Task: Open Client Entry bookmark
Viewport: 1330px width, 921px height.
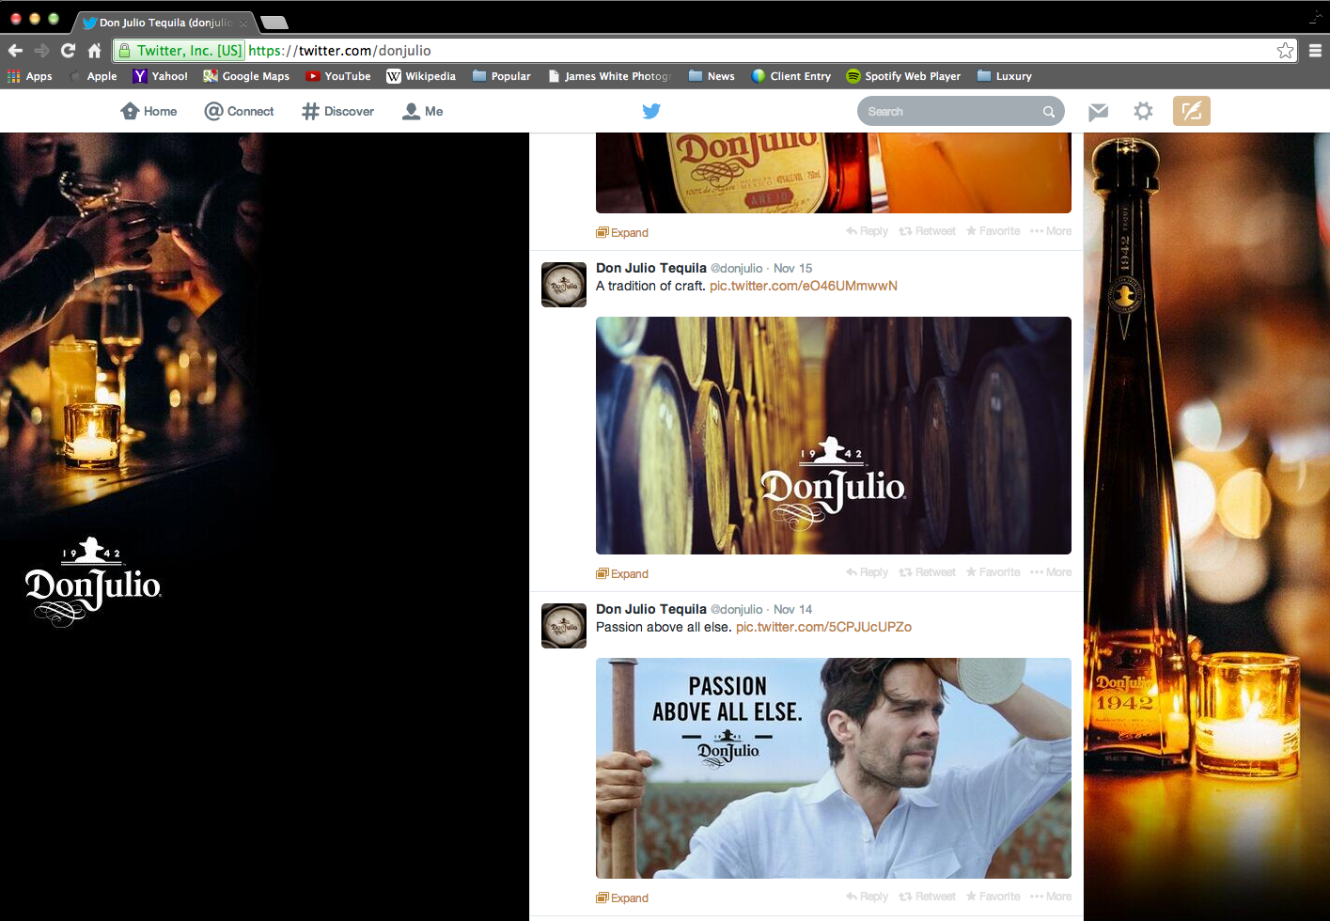Action: point(791,76)
